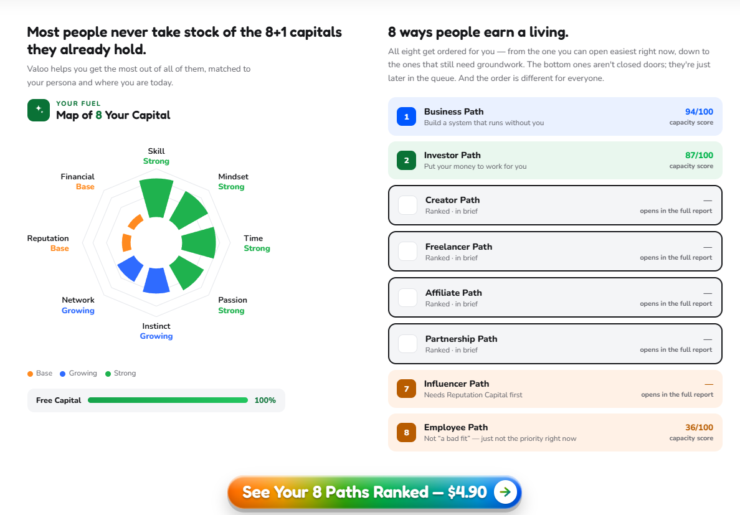The width and height of the screenshot is (740, 515).
Task: Click the blank badge beside Partnership Path
Action: coord(408,344)
